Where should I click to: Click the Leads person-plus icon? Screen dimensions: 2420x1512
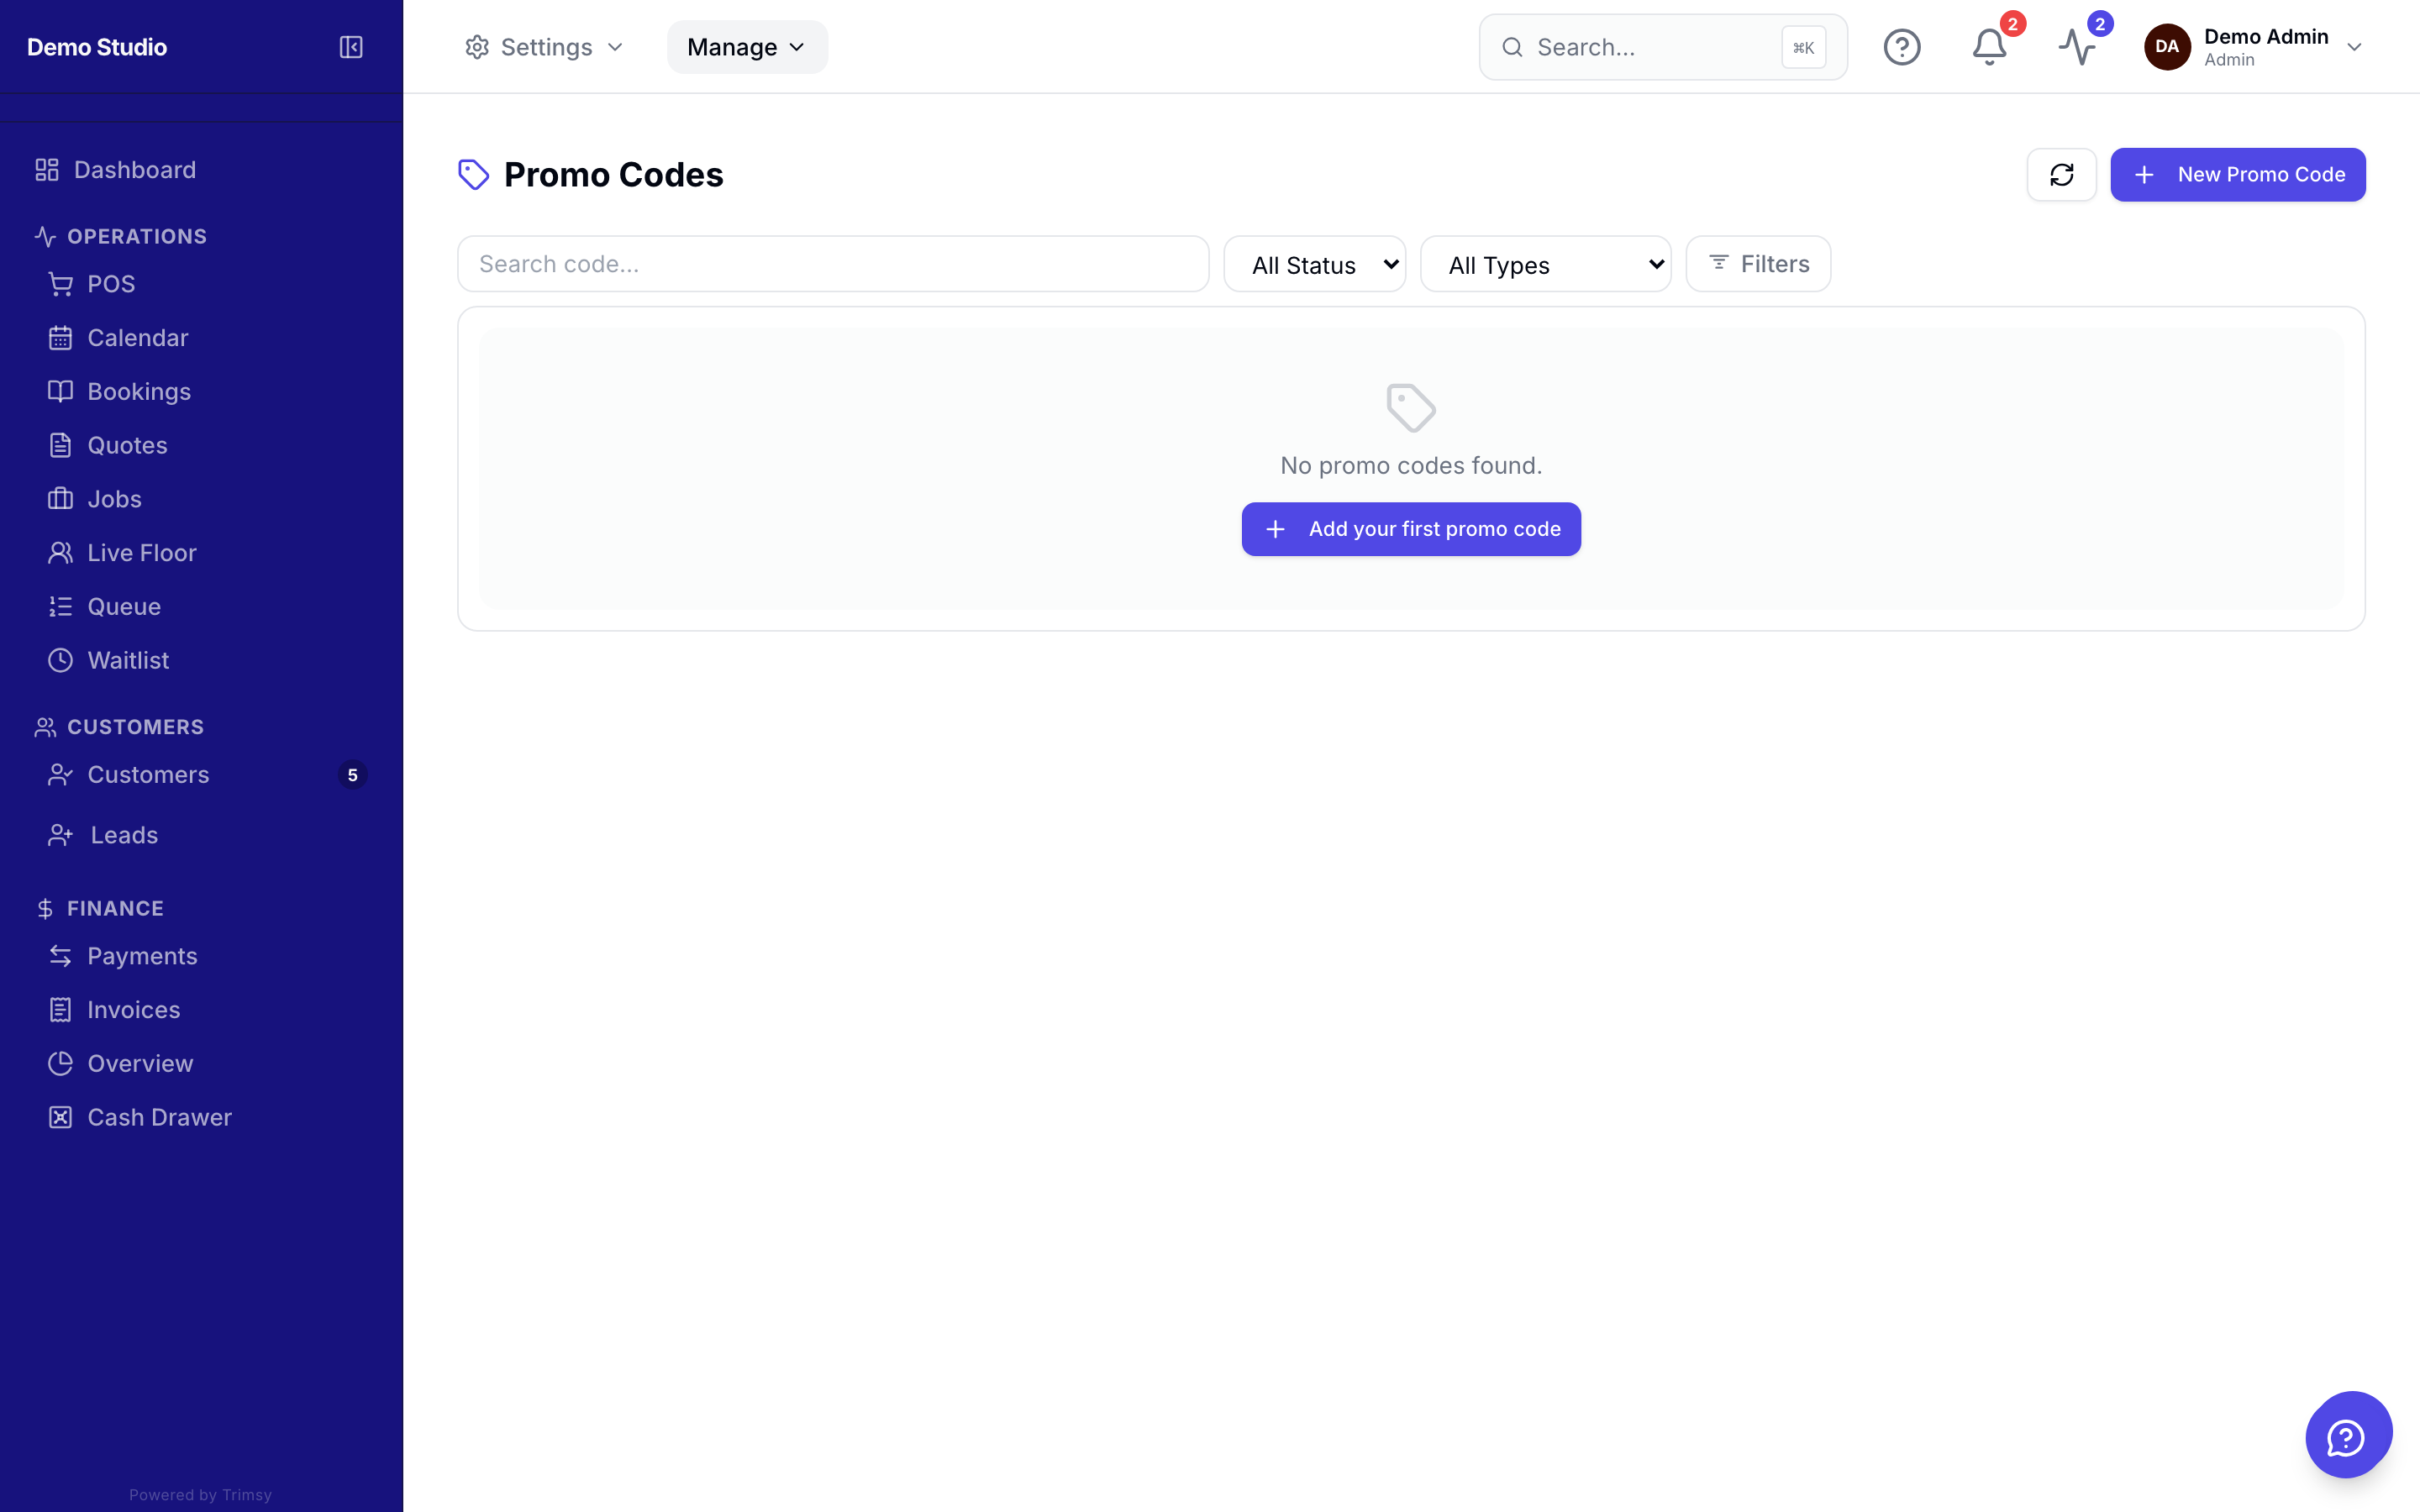[x=61, y=835]
